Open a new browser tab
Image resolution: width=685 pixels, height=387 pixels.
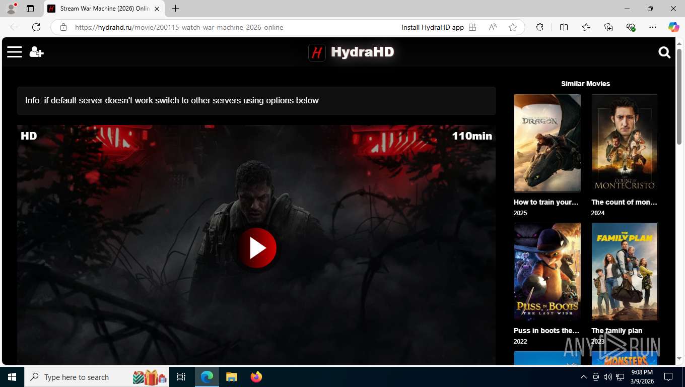pyautogui.click(x=175, y=9)
